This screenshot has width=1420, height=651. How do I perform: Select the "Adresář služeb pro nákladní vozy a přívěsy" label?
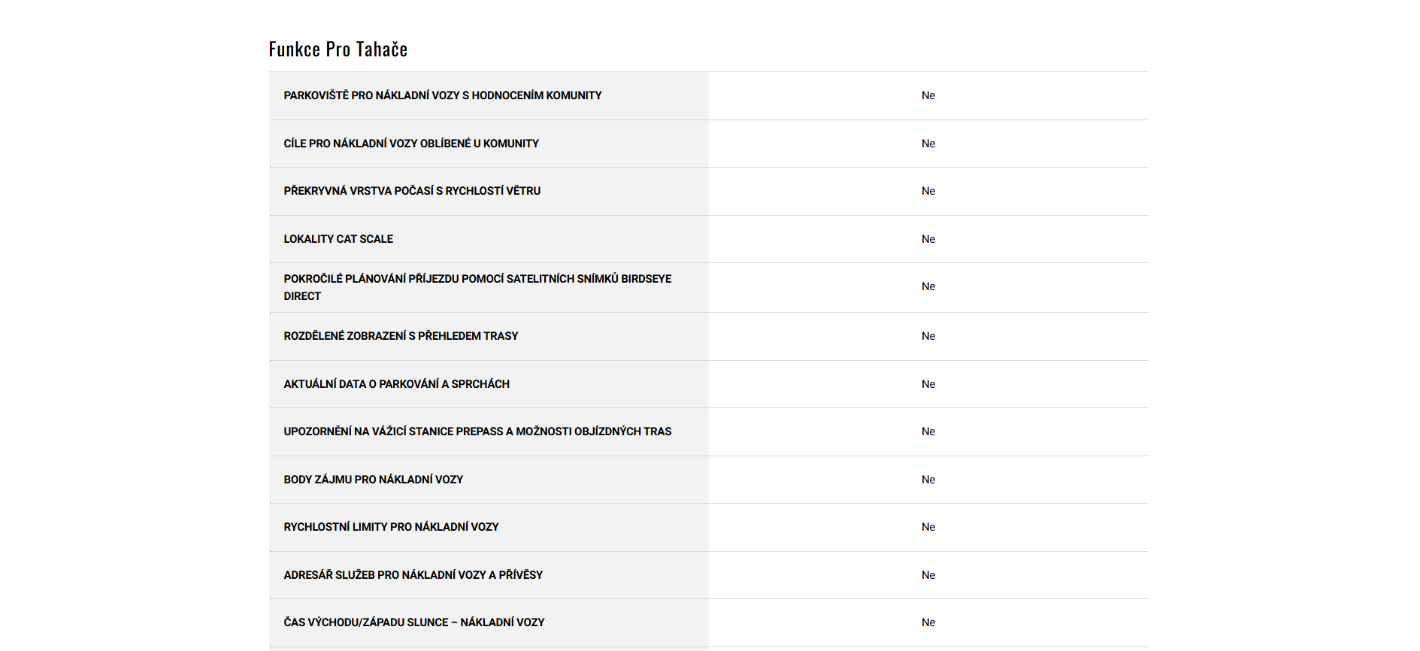(x=413, y=575)
